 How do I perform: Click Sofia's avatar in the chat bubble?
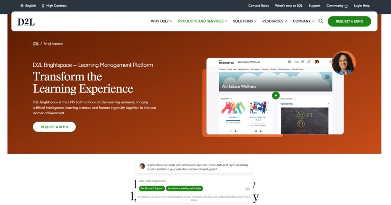click(142, 166)
